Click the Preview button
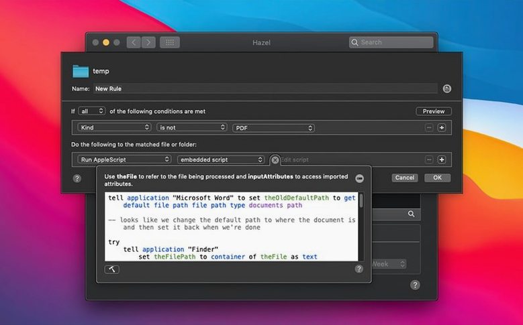The height and width of the screenshot is (325, 523). [x=434, y=111]
